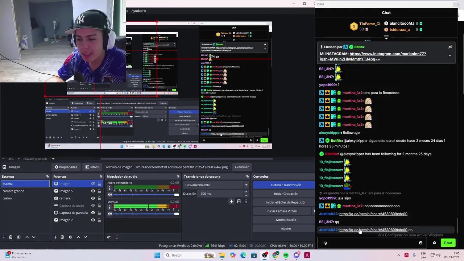Open the audio mixer three-dot menu at the bottom
The height and width of the screenshot is (261, 464).
click(117, 237)
